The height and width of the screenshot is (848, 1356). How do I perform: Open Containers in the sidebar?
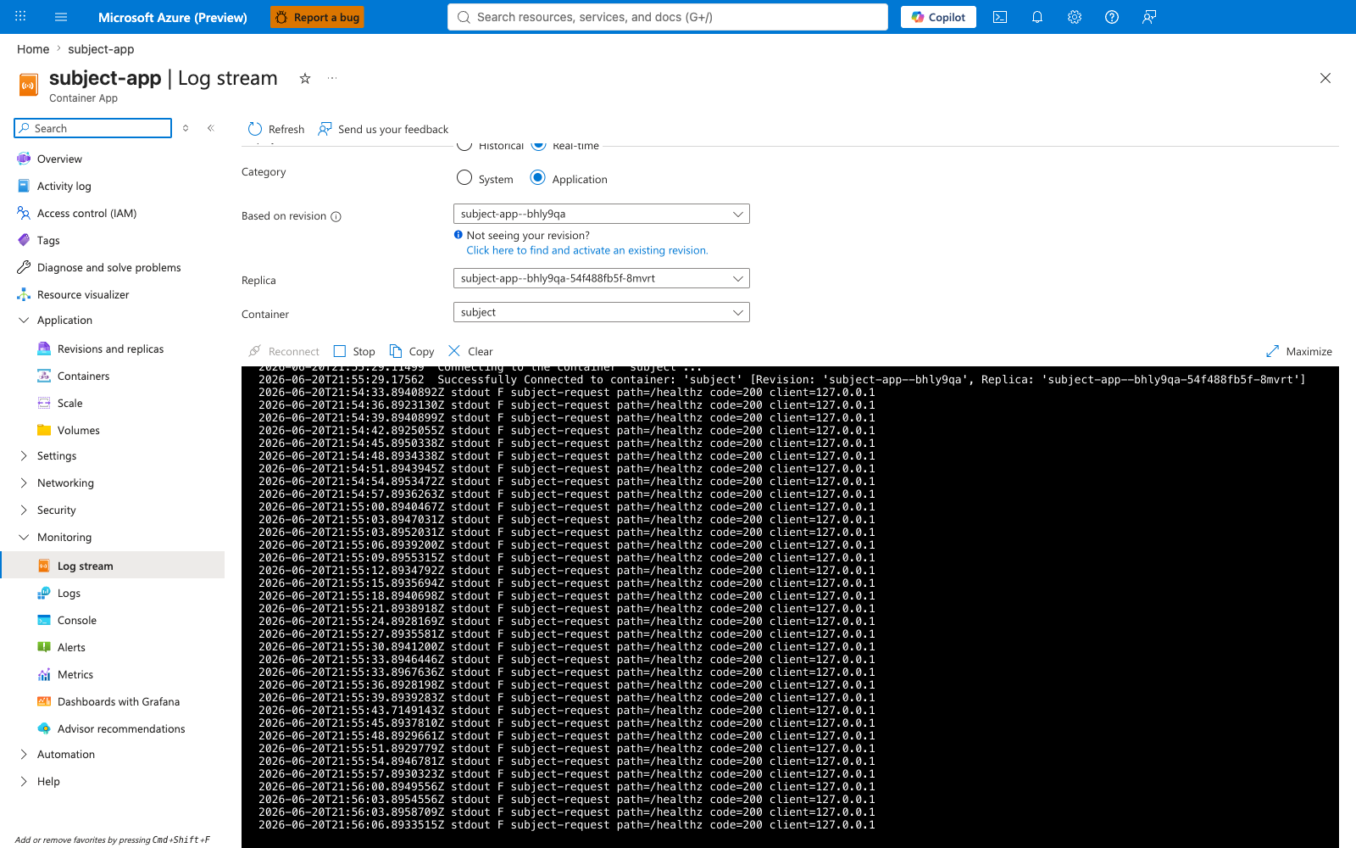tap(83, 376)
